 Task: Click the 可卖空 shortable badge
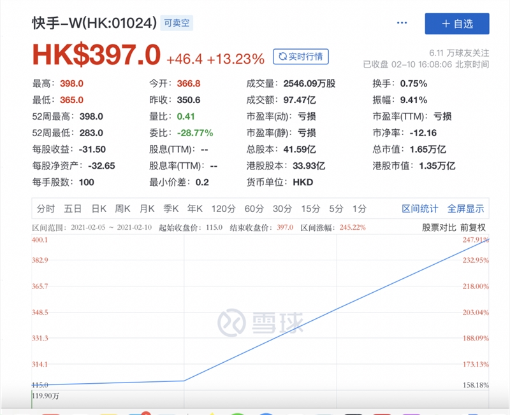point(177,22)
